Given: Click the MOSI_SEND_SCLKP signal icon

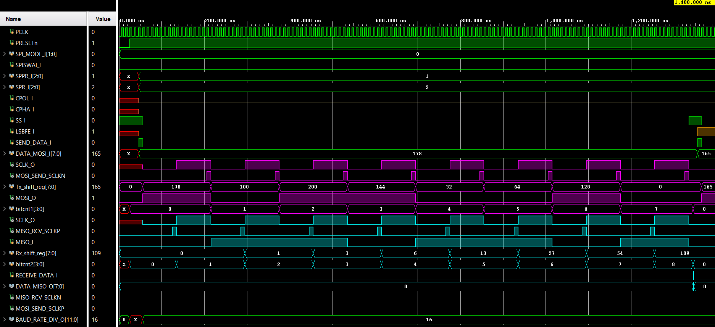Looking at the screenshot, I should click(12, 309).
